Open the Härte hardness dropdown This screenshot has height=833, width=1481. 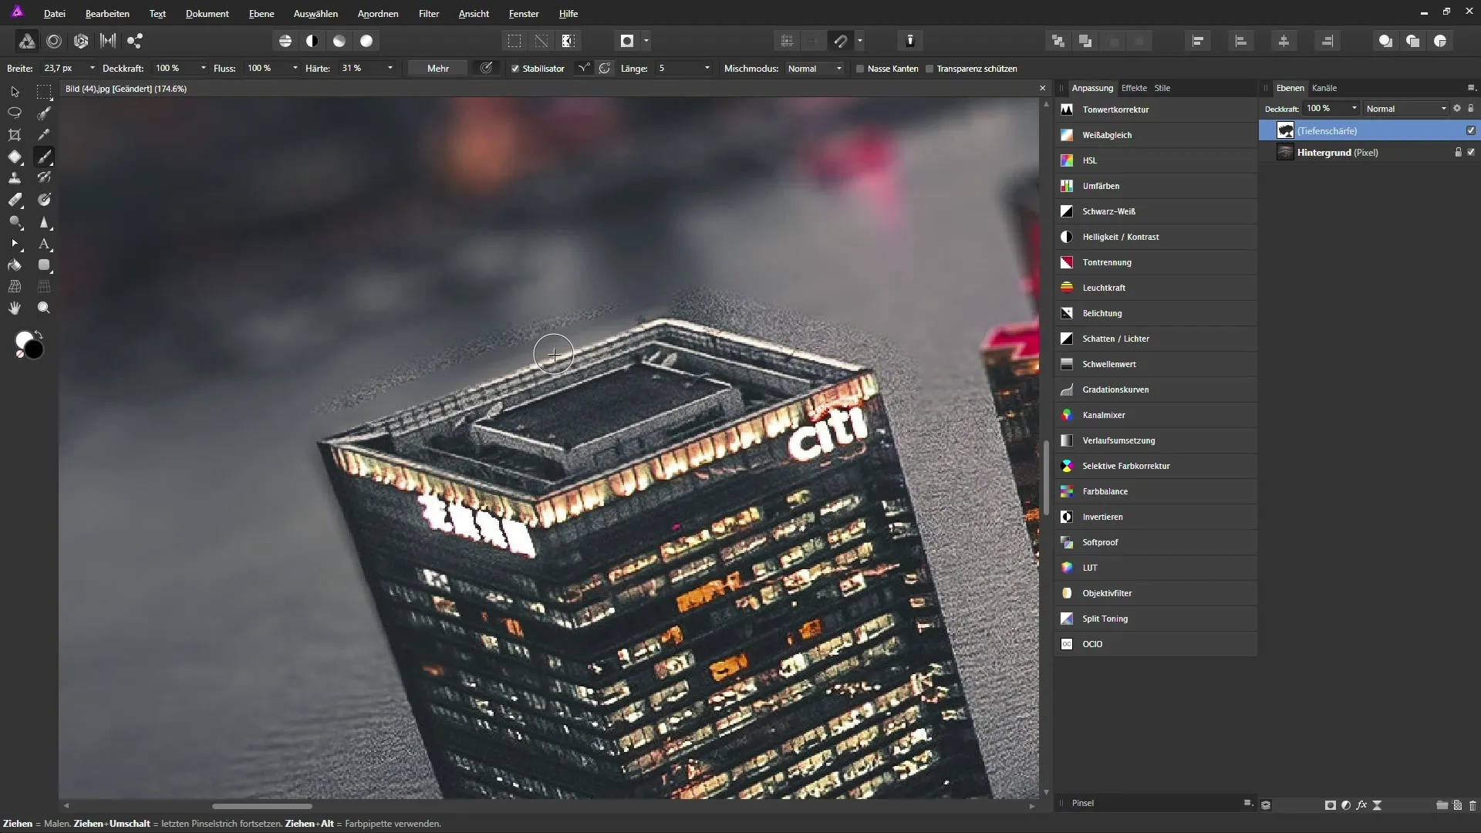[390, 69]
